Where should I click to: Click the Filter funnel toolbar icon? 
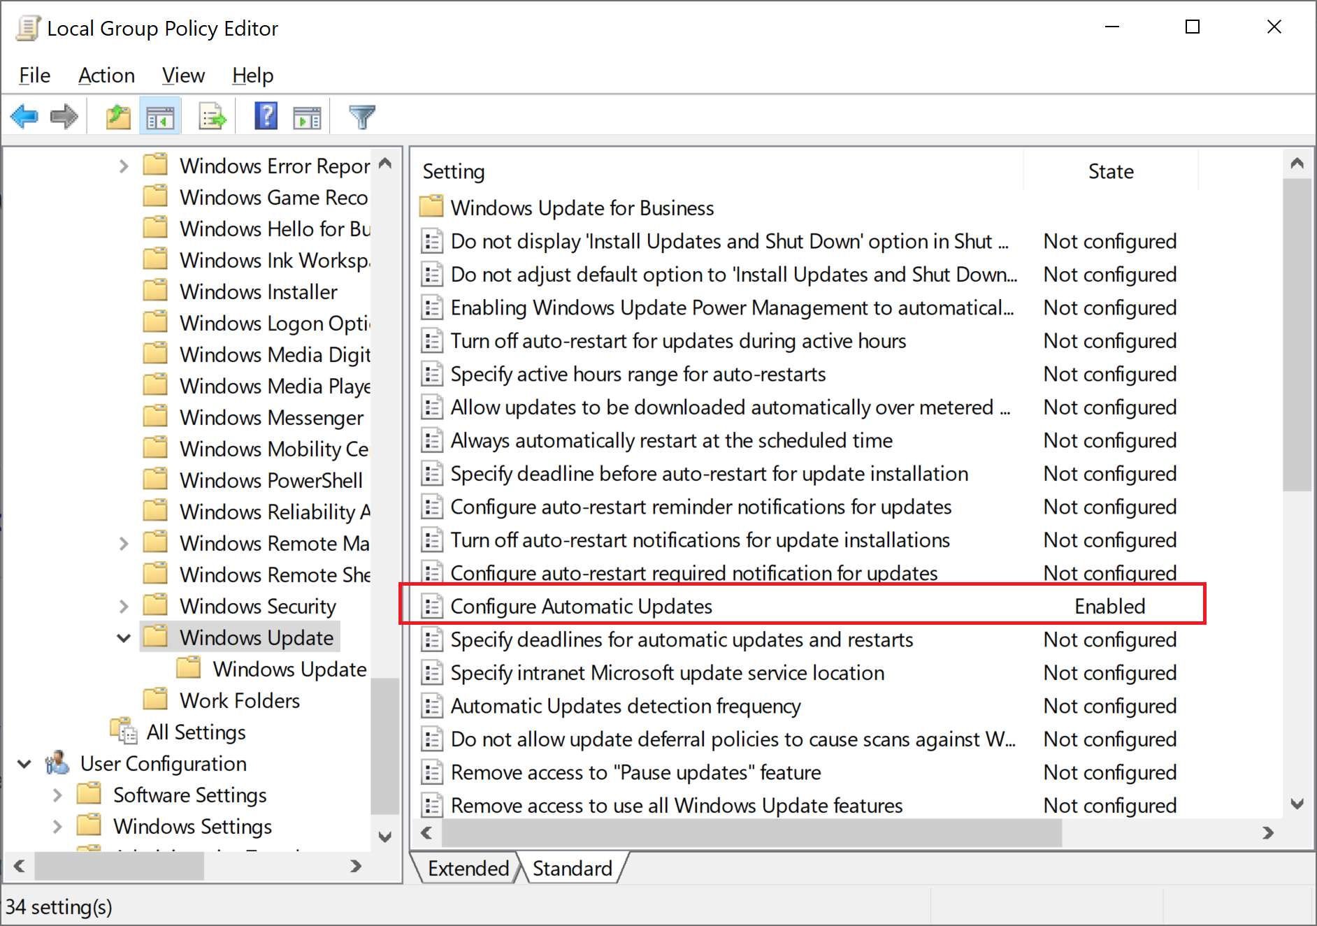point(362,117)
